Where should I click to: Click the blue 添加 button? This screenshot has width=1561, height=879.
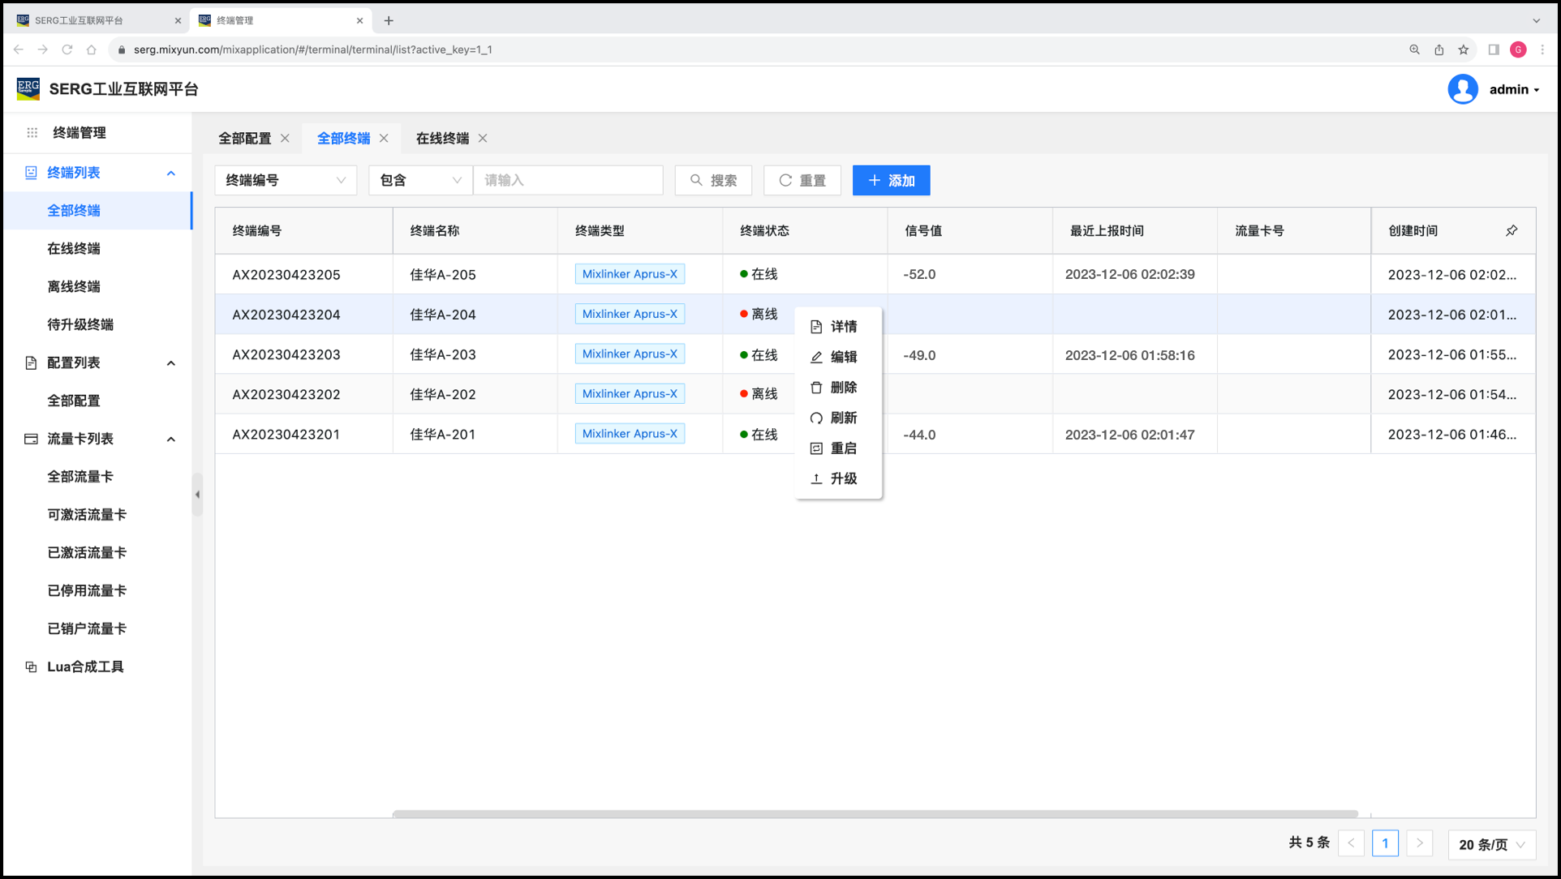click(x=891, y=180)
